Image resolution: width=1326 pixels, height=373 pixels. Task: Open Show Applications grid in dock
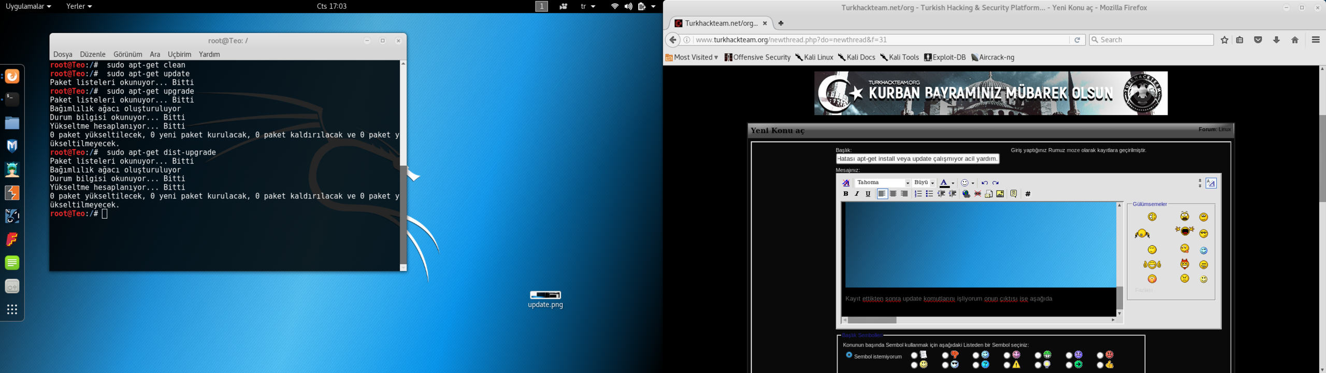[x=12, y=309]
